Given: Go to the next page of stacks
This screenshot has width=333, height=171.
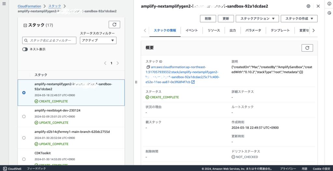Looking at the screenshot, I should [x=118, y=63].
